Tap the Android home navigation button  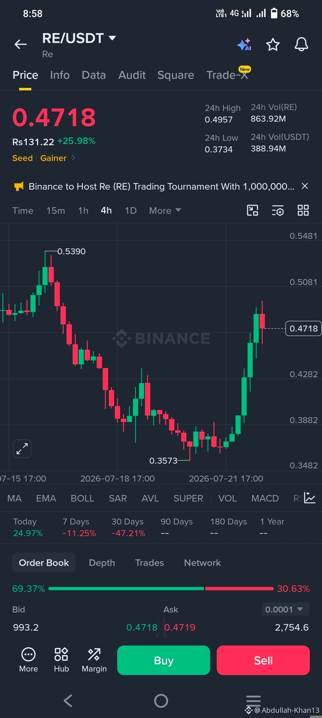coord(161,701)
